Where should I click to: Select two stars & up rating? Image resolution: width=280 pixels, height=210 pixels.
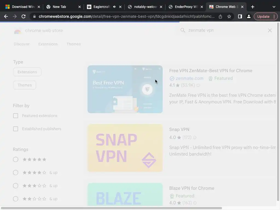point(16,199)
